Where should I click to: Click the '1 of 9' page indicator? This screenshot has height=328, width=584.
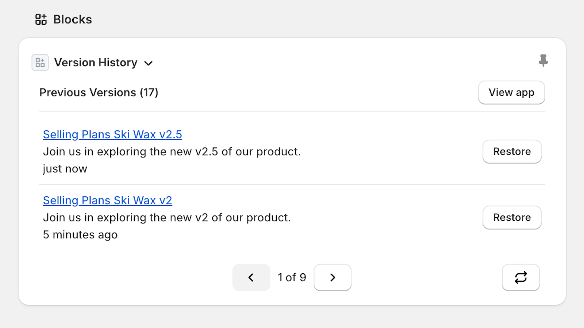click(x=292, y=277)
